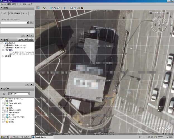Viewport: 174px width, 139px height.
Task: Open the ファイル menu
Action: (3, 4)
